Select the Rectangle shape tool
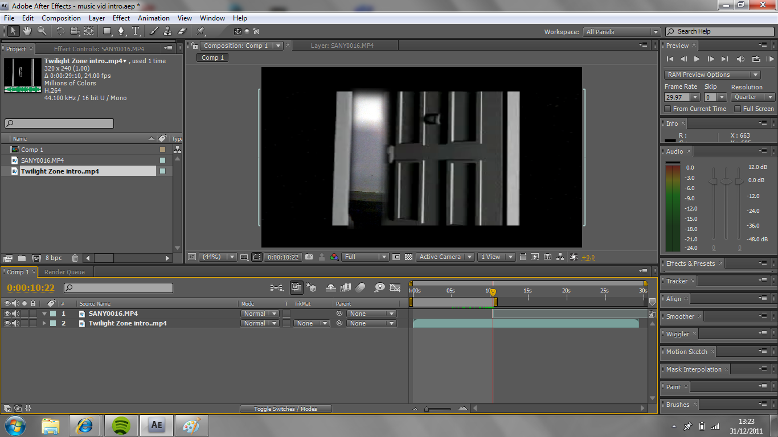The image size is (778, 437). (107, 31)
